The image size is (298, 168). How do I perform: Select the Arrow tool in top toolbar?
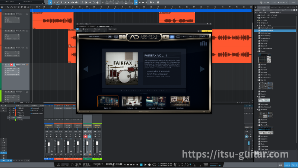50,3
